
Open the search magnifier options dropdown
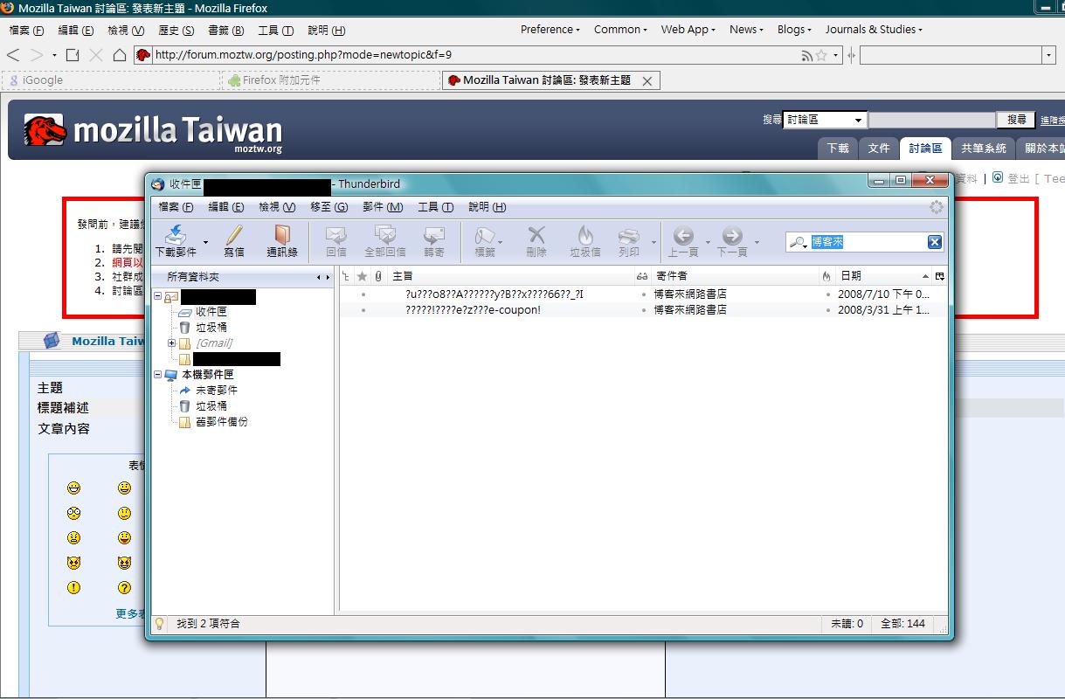point(799,243)
